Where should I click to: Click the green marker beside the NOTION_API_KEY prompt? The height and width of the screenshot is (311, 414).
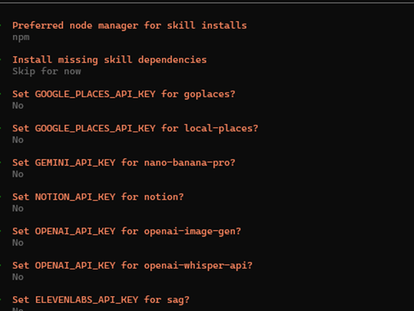click(1, 197)
